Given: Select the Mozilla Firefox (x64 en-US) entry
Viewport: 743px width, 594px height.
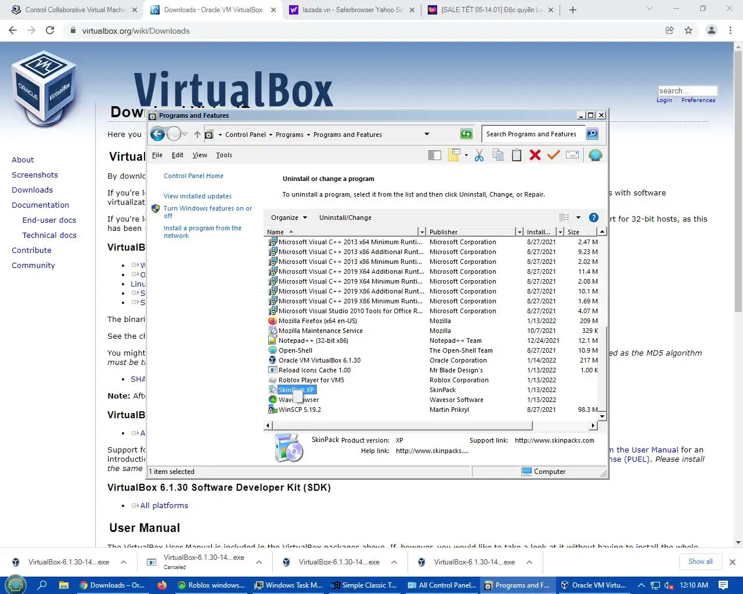Looking at the screenshot, I should tap(433, 321).
